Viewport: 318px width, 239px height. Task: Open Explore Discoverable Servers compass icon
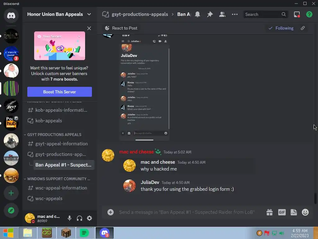11,210
